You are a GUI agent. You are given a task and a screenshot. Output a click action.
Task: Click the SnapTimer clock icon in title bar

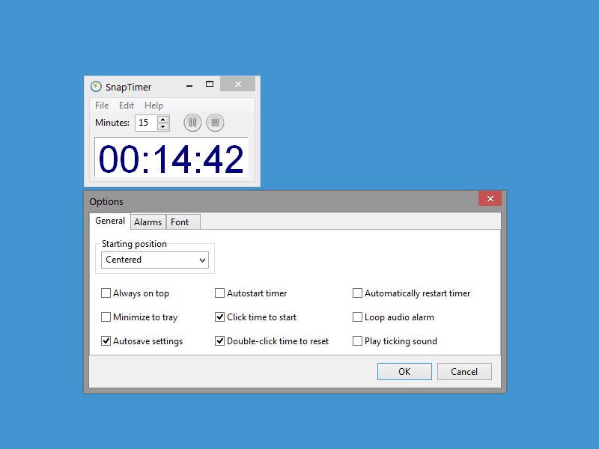(94, 86)
